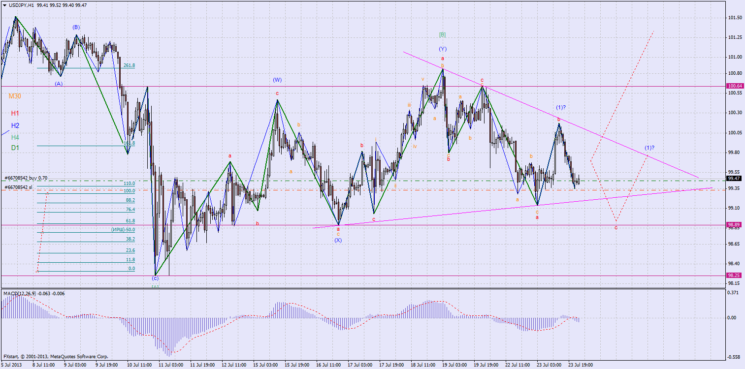Click 101.00 on the price axis
Screen dimensions: 745x369
[x=735, y=57]
